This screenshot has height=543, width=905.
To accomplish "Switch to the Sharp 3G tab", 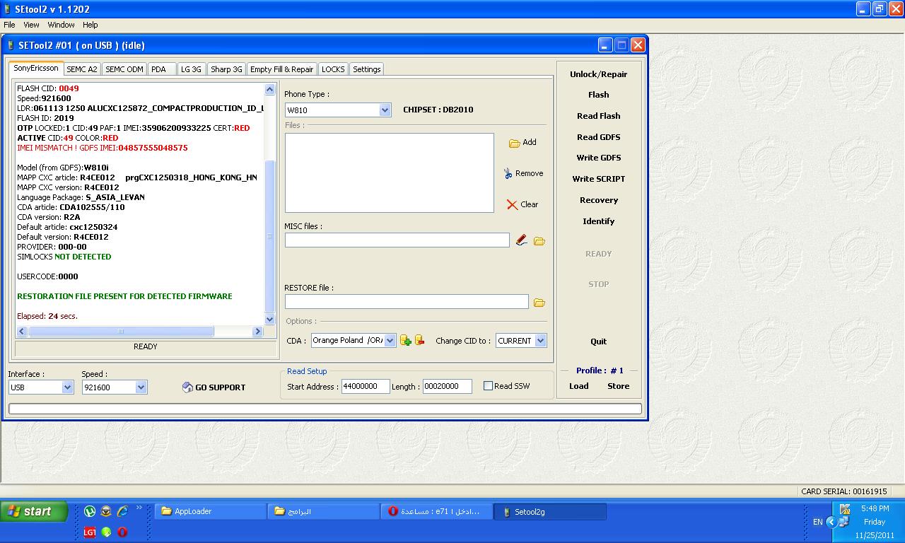I will pos(226,69).
